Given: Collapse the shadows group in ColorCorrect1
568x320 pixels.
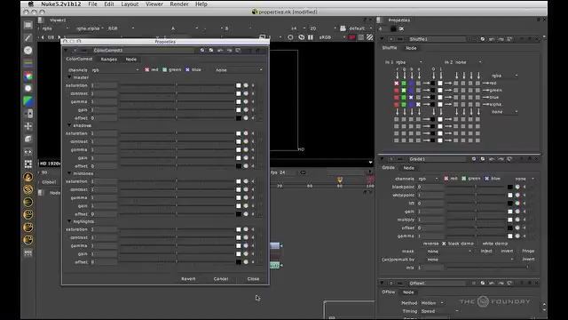Looking at the screenshot, I should pos(69,125).
